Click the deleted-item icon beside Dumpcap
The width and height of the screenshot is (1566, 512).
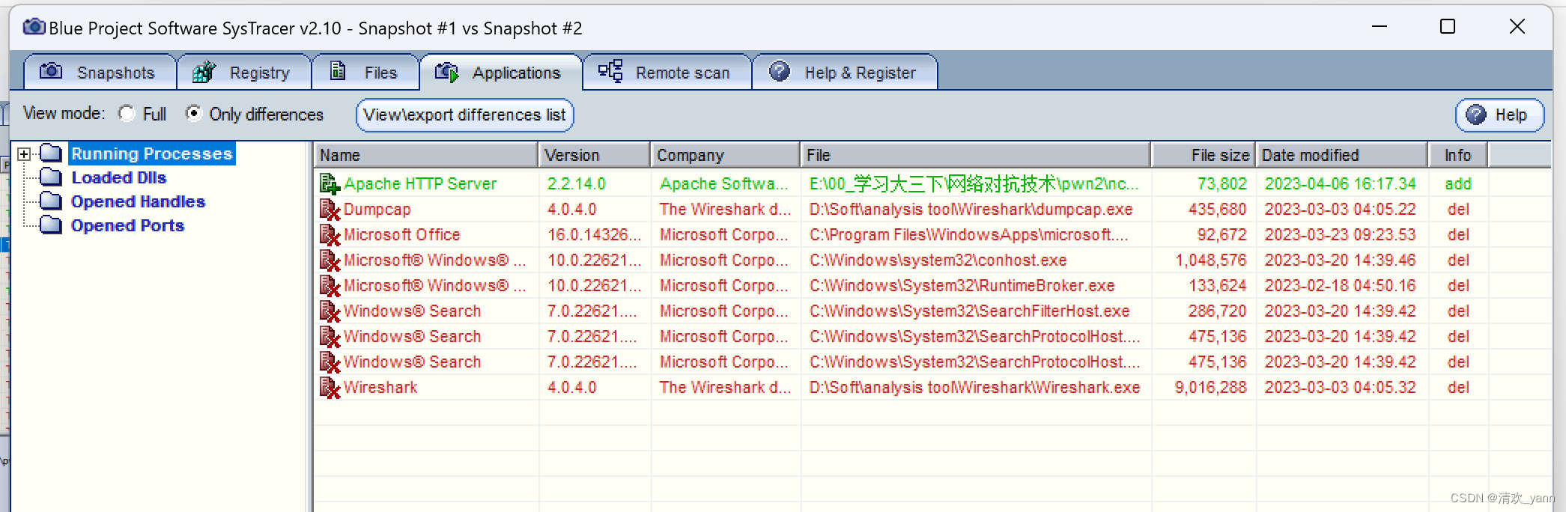click(330, 209)
